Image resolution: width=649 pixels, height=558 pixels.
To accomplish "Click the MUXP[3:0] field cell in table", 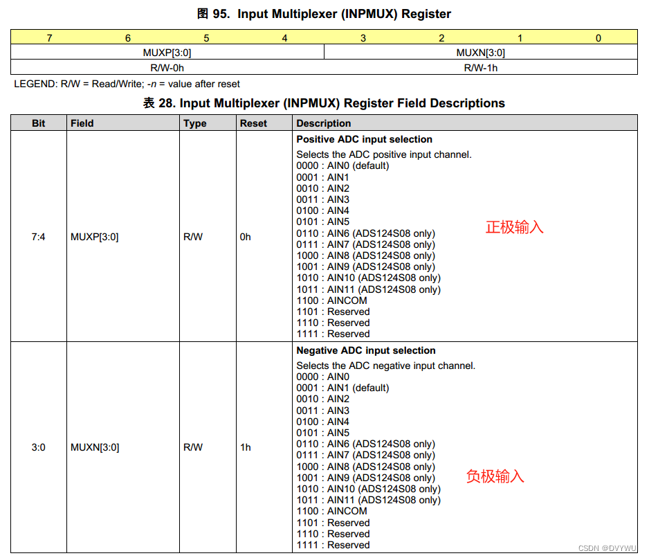I will (123, 237).
